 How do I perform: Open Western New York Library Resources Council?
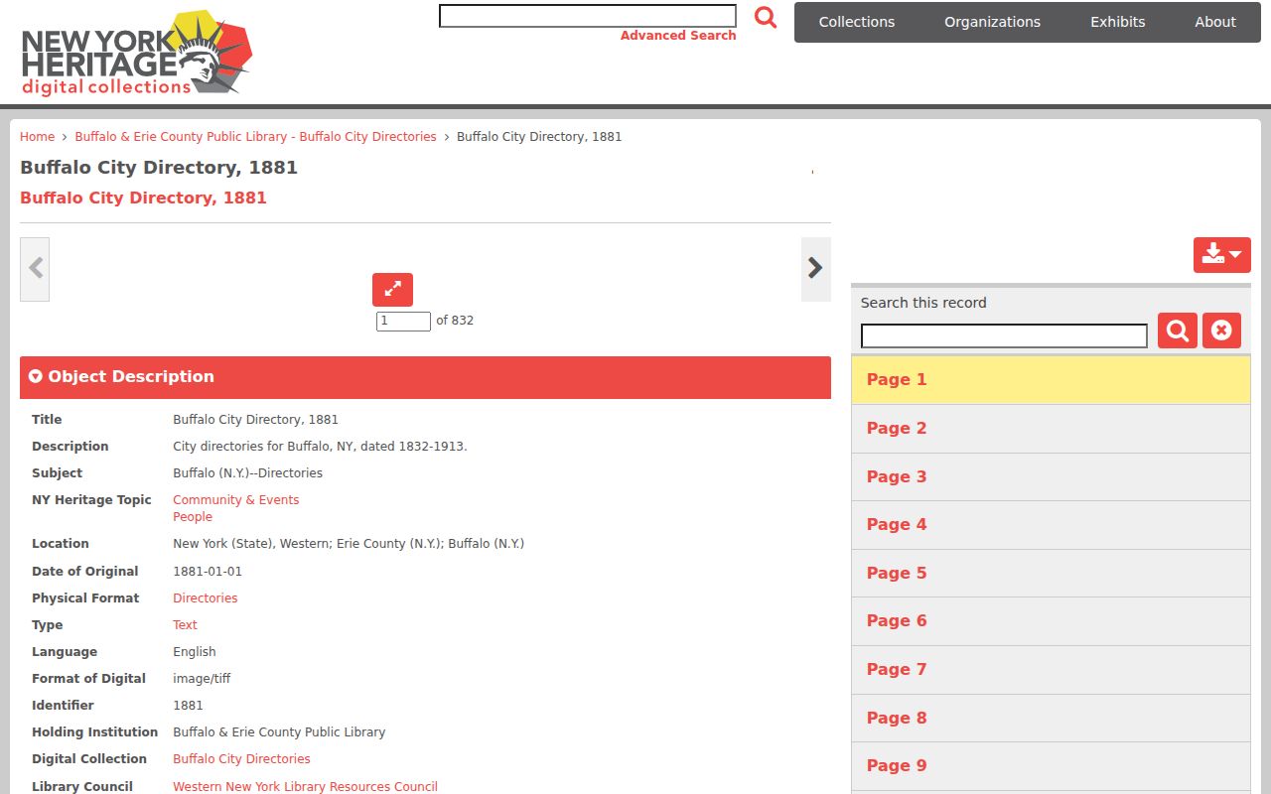305,786
